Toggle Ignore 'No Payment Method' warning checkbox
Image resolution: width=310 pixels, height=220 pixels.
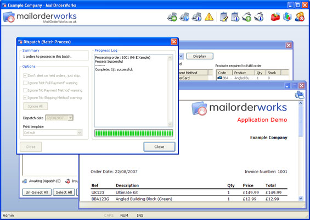pyautogui.click(x=25, y=90)
